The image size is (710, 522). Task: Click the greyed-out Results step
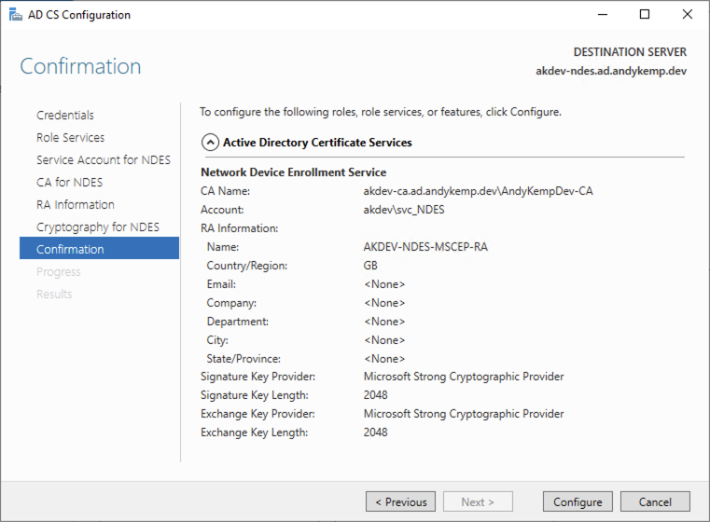pyautogui.click(x=54, y=294)
